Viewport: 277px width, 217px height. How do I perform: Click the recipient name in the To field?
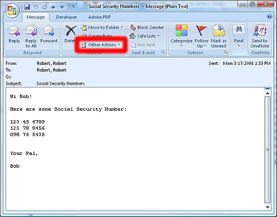(x=52, y=70)
